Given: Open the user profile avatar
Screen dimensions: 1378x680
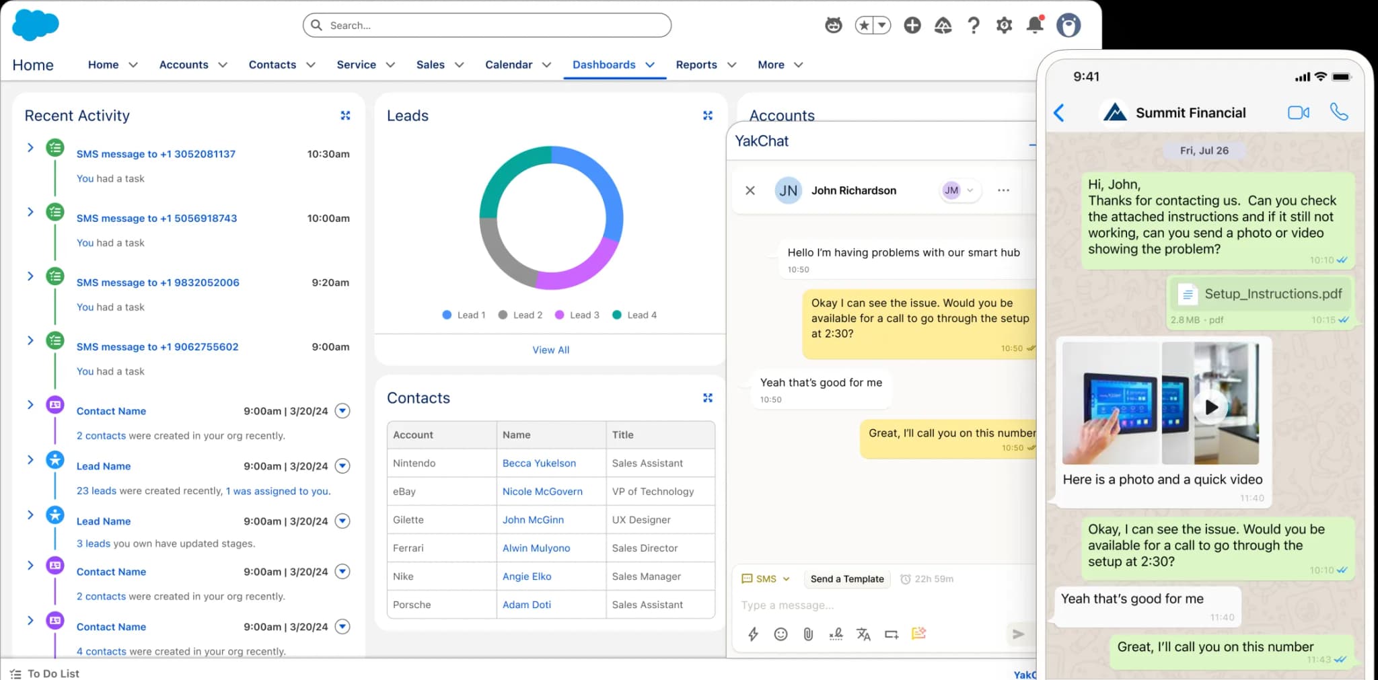Looking at the screenshot, I should pos(1068,26).
